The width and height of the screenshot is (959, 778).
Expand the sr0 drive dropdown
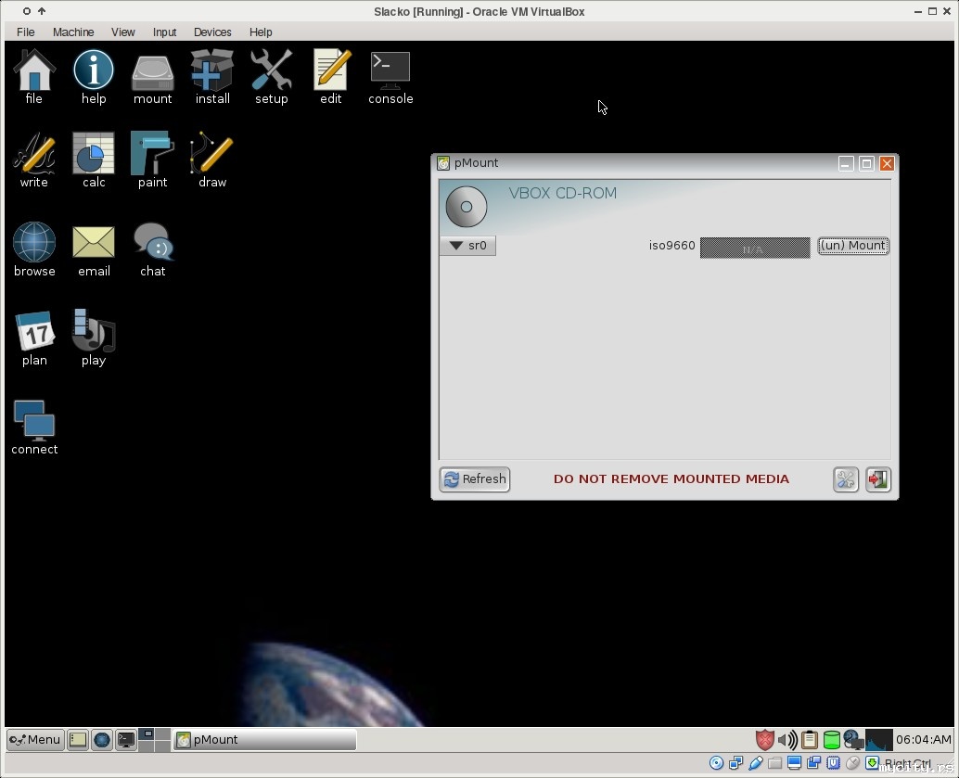pos(467,245)
